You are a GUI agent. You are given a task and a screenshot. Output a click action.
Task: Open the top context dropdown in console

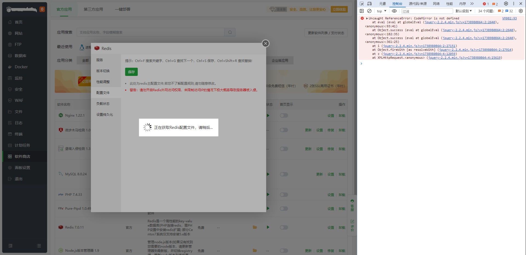pos(381,11)
